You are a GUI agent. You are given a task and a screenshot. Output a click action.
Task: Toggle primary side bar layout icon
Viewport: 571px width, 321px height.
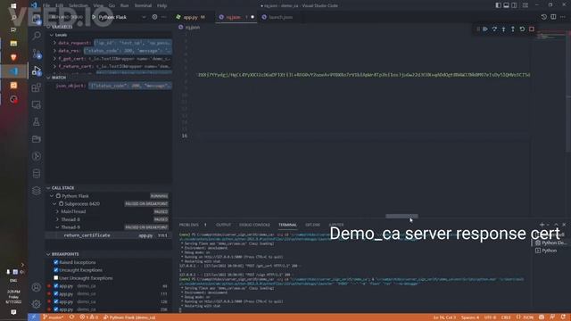498,5
